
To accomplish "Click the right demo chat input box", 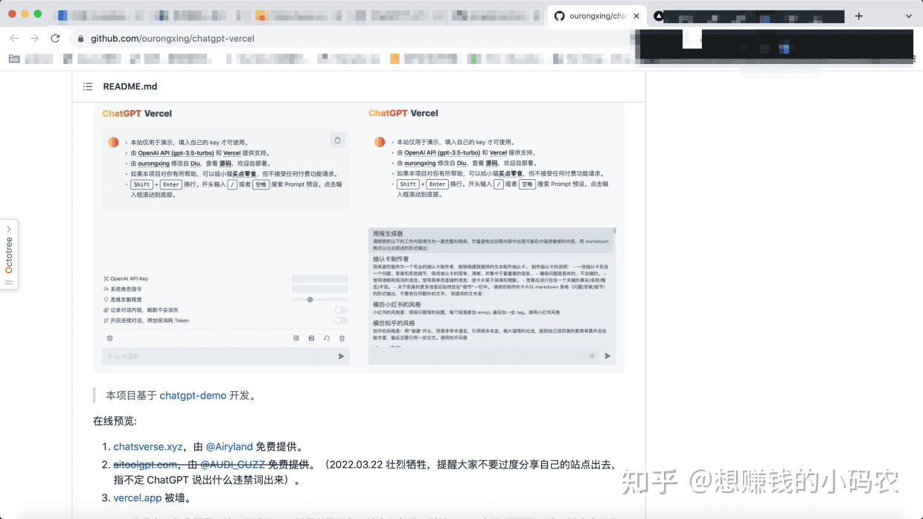I will tap(484, 356).
